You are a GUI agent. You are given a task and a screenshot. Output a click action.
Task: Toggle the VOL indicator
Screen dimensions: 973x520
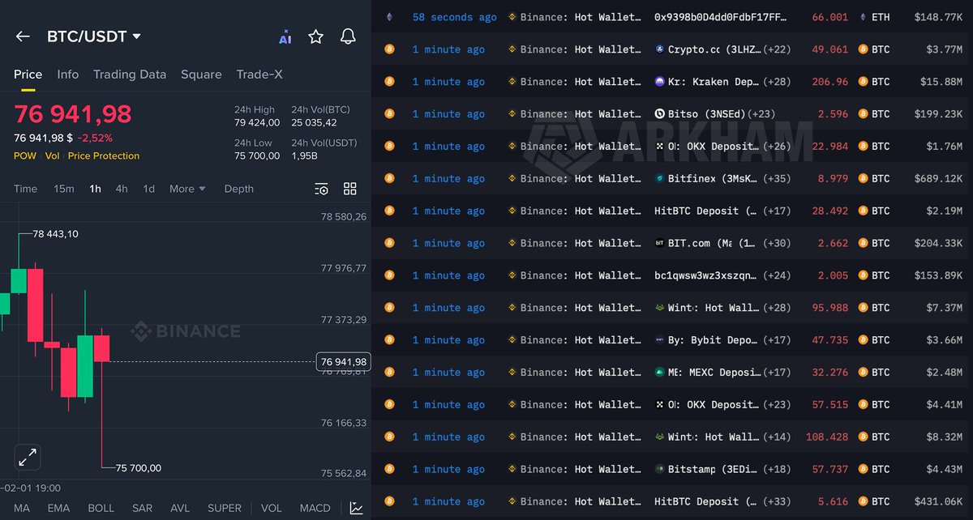(271, 508)
